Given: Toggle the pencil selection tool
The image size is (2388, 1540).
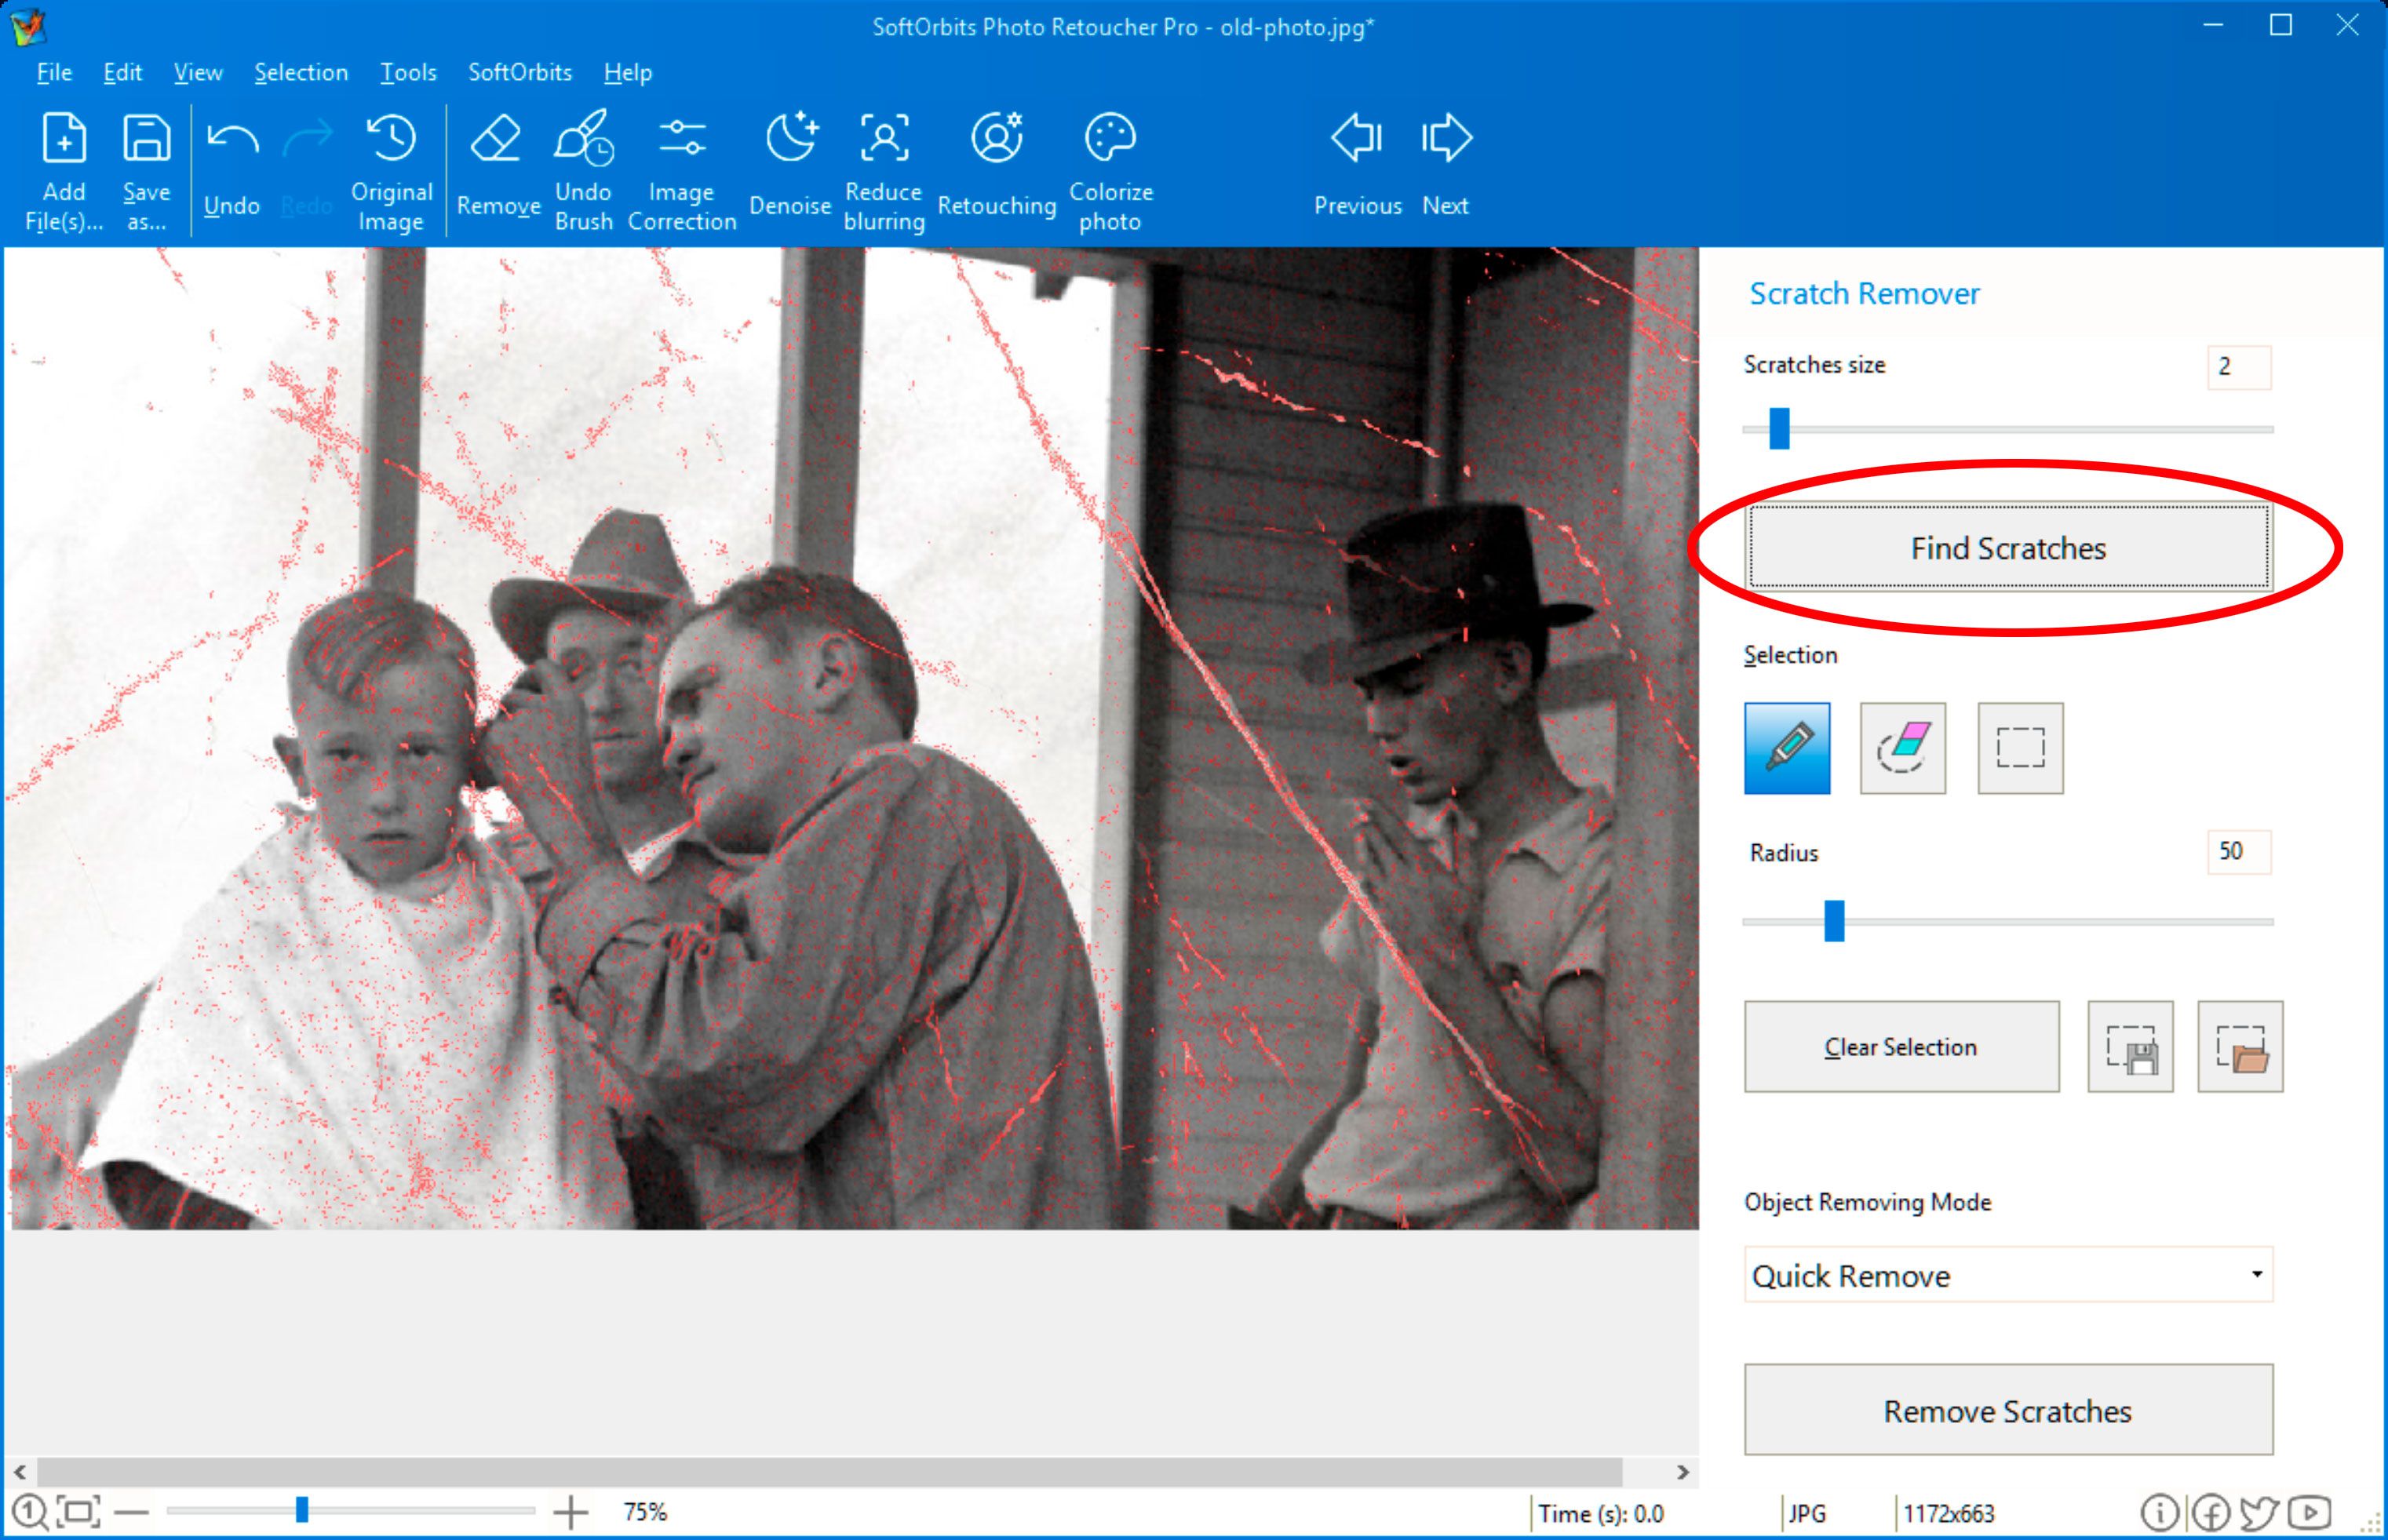Looking at the screenshot, I should [1788, 748].
